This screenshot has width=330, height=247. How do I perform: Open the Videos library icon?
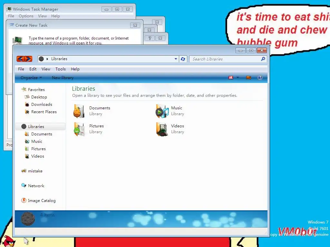tap(162, 129)
